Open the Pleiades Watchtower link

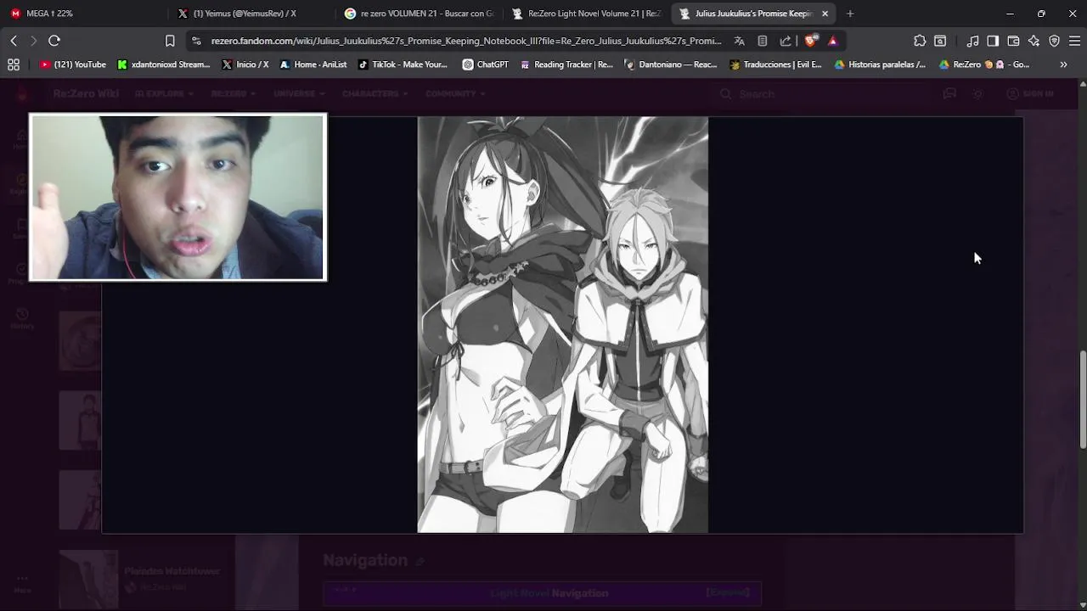(172, 571)
